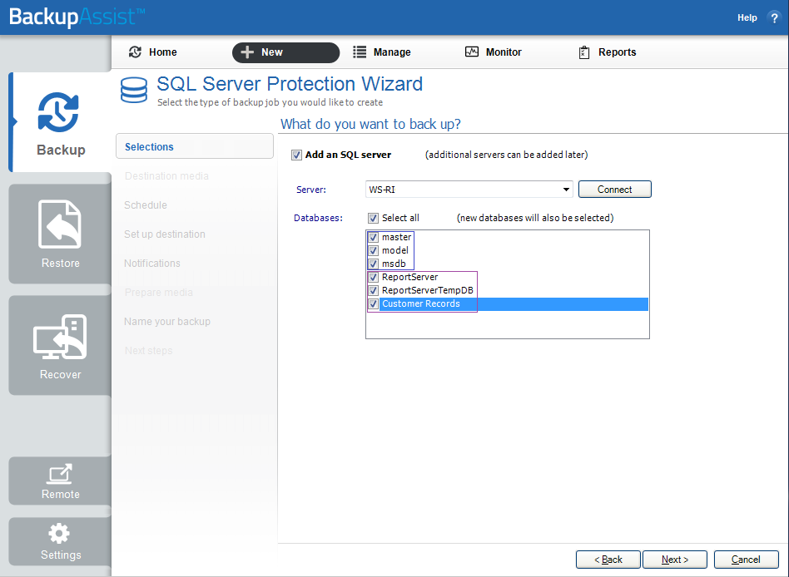Viewport: 789px width, 577px height.
Task: Click the Name your backup step
Action: pos(167,322)
